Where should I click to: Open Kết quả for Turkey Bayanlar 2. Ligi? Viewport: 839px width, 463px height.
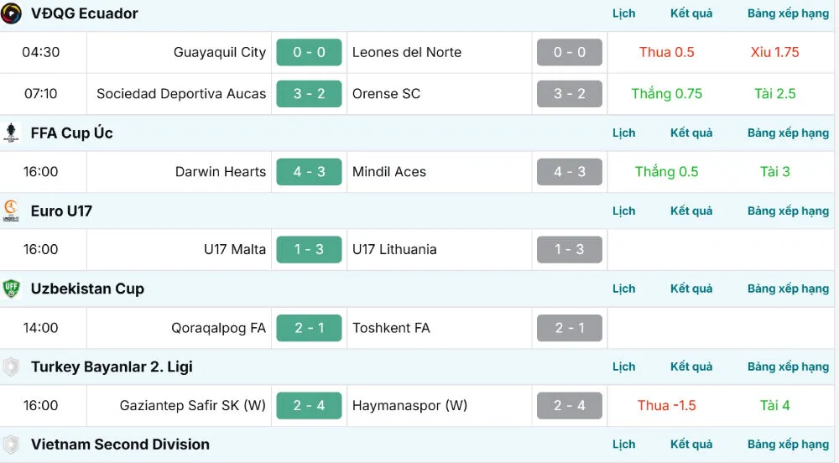pos(691,367)
